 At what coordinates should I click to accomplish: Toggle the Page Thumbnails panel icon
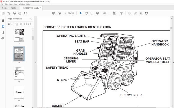coord(3,26)
